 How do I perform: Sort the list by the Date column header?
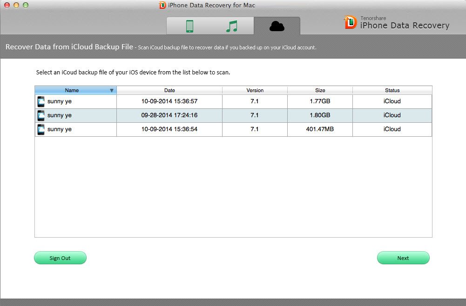[x=169, y=90]
